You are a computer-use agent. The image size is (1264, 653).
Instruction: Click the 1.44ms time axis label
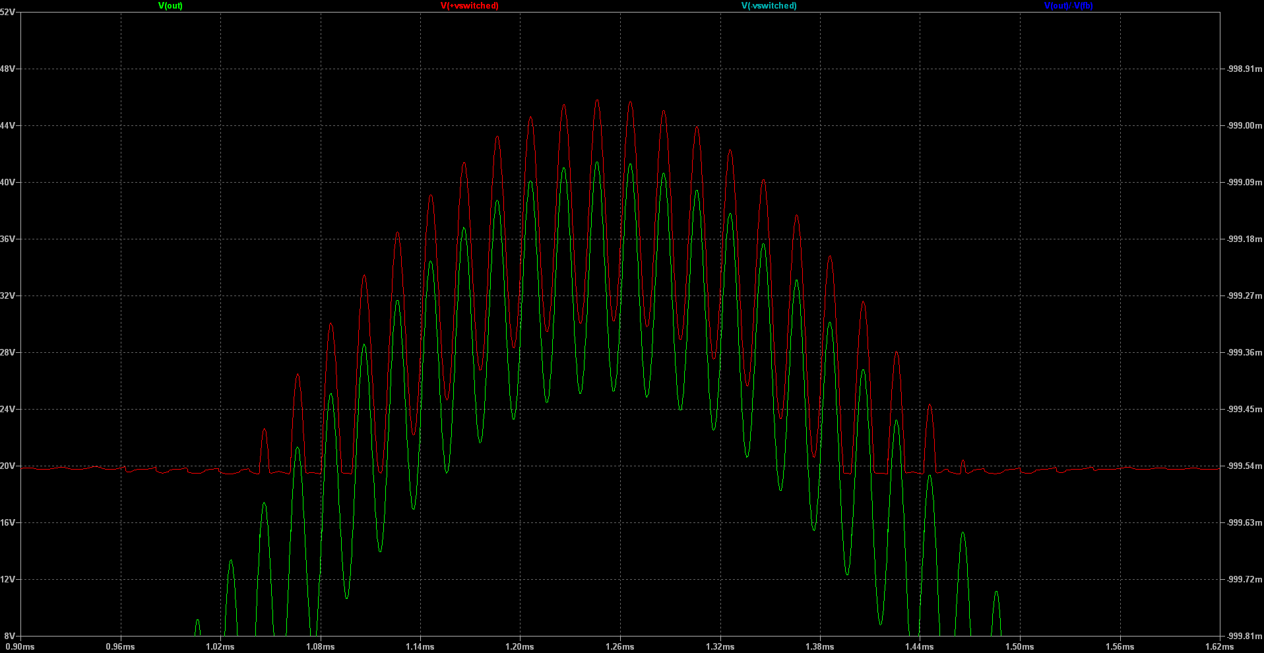pos(920,646)
